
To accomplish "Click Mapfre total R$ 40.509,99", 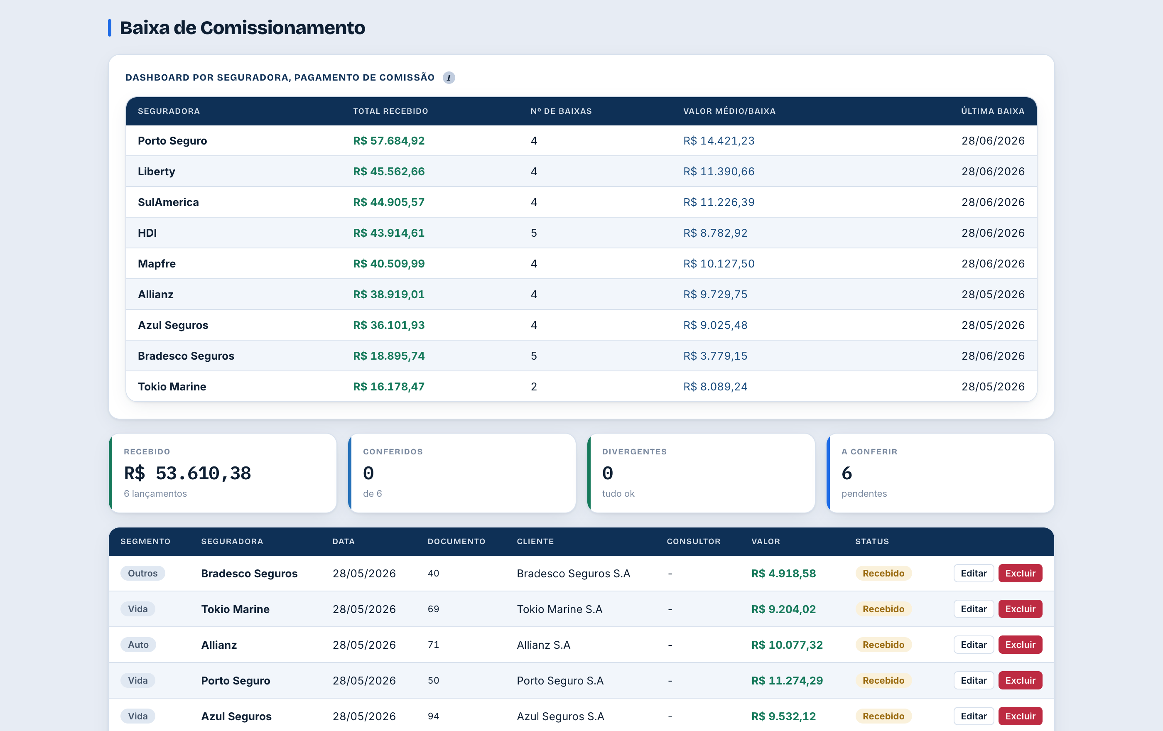I will point(389,264).
